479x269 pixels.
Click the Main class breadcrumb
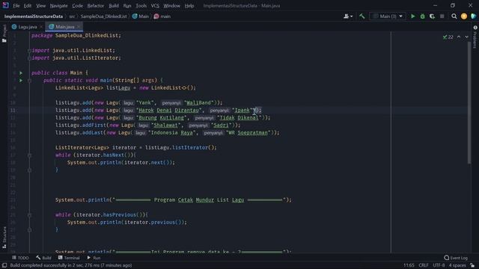click(x=141, y=16)
